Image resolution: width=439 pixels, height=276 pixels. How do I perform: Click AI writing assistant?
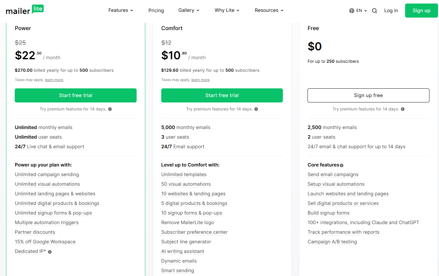tap(183, 251)
